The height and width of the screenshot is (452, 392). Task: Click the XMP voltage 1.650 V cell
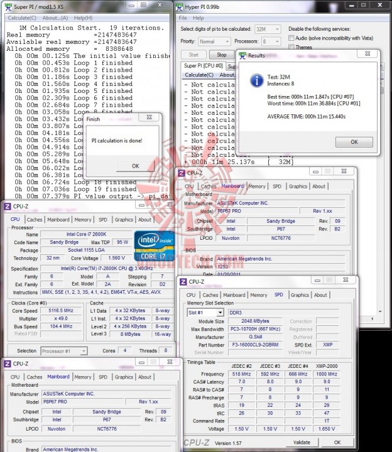pyautogui.click(x=327, y=429)
